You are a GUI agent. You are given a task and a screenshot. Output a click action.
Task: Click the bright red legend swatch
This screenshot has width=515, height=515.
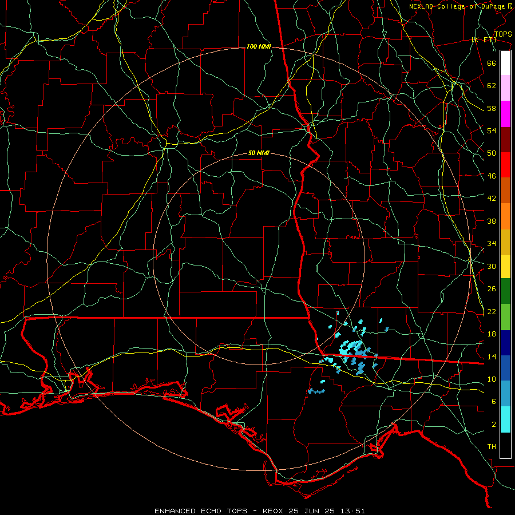[x=505, y=165]
